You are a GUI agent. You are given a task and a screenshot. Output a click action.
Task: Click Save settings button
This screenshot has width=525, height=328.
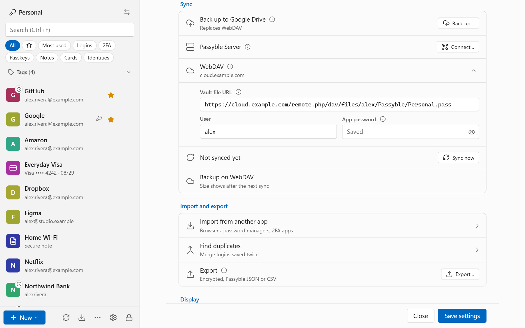point(462,316)
